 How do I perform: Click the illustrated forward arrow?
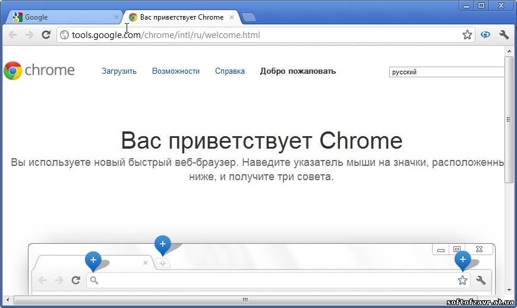(x=59, y=280)
